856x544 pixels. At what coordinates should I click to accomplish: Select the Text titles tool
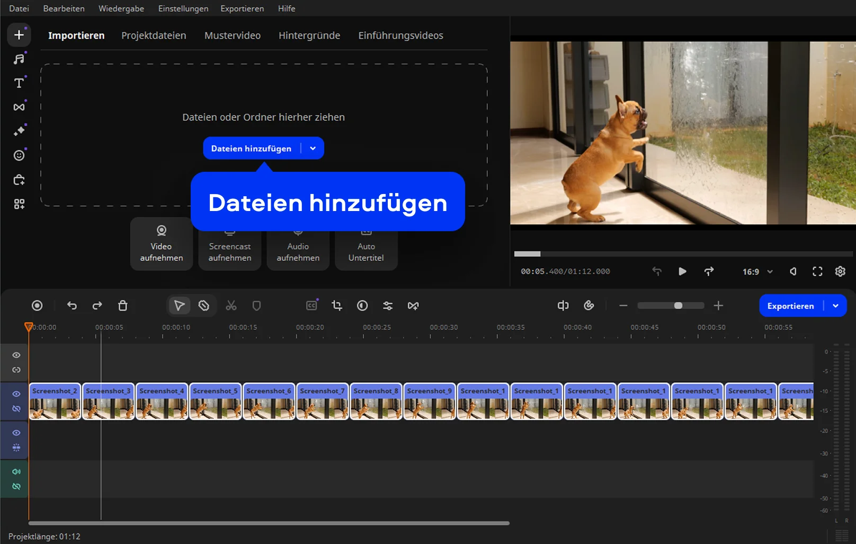click(19, 83)
